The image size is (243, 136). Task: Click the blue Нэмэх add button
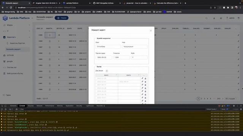(x=62, y=18)
